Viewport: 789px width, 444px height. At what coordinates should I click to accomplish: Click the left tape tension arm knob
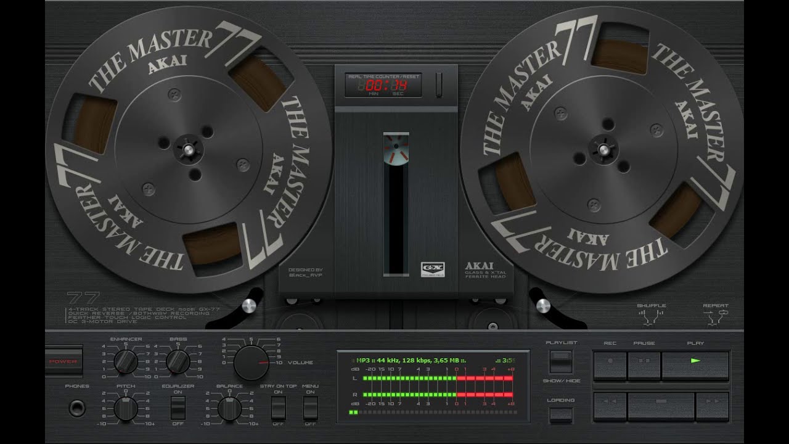click(x=248, y=306)
